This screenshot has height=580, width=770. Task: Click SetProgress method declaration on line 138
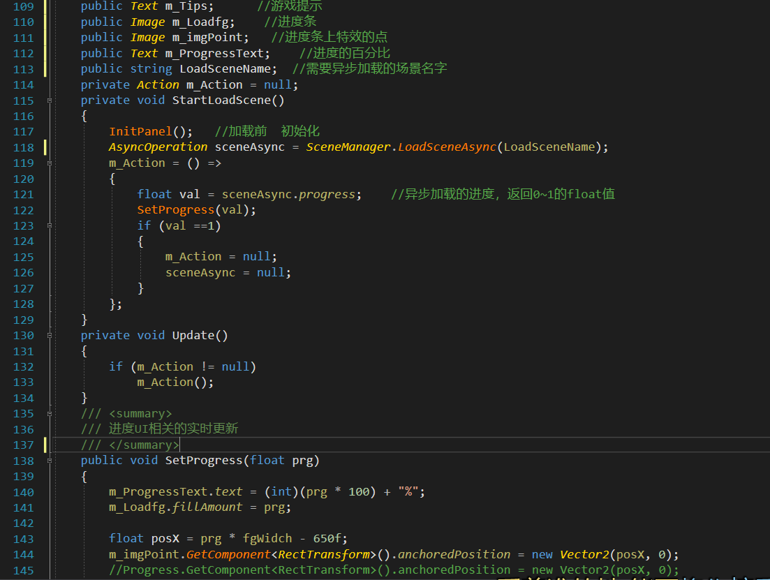click(x=200, y=460)
